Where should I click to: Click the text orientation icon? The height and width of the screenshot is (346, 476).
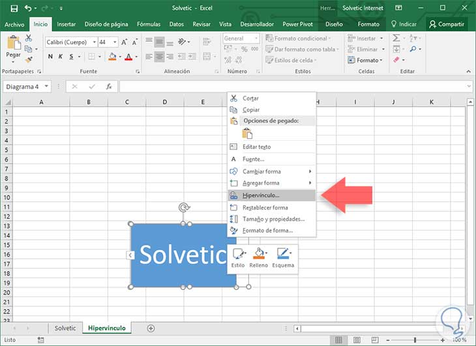tap(182, 42)
